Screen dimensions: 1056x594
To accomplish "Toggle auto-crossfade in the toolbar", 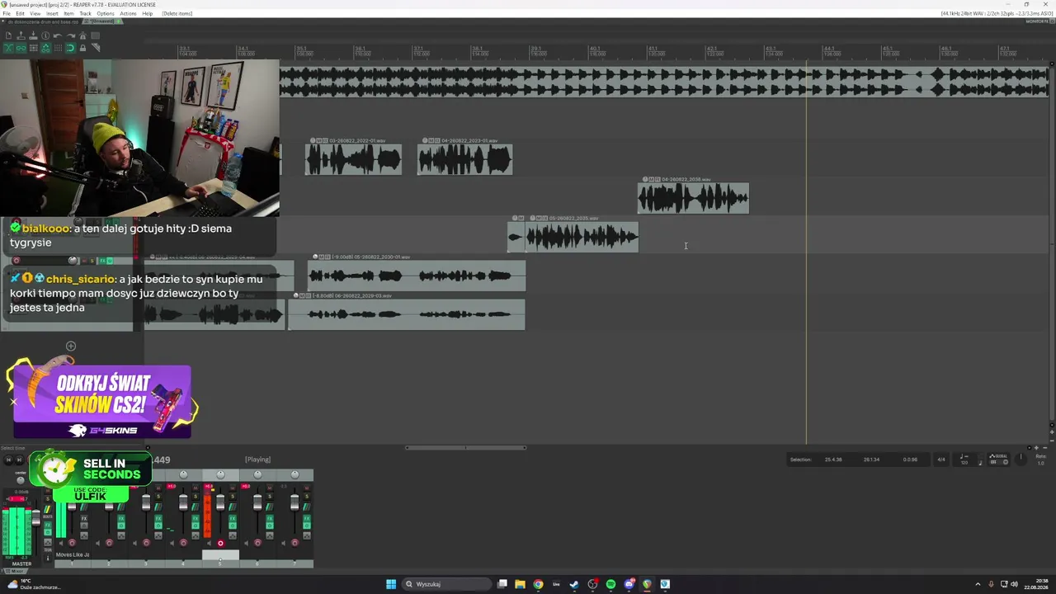I will coord(8,48).
